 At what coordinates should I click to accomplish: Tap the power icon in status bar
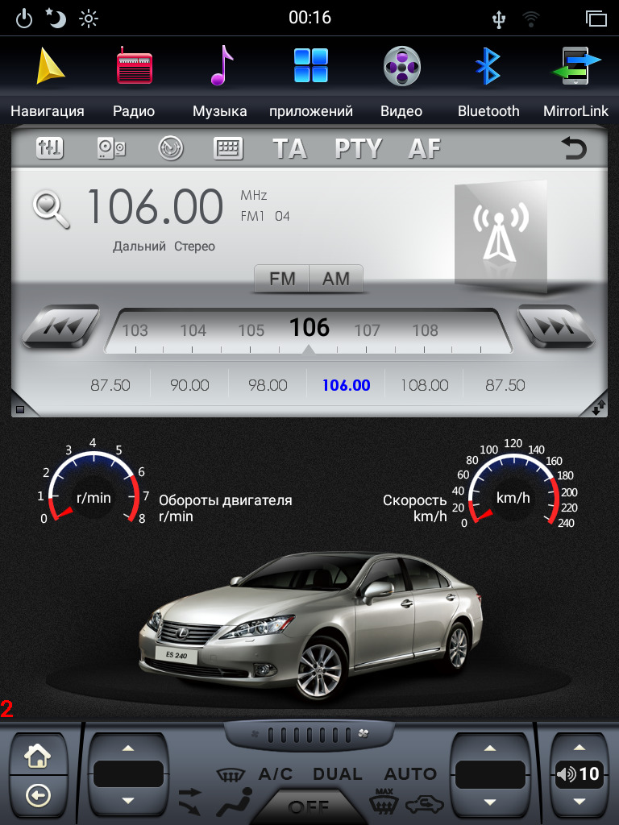[24, 19]
